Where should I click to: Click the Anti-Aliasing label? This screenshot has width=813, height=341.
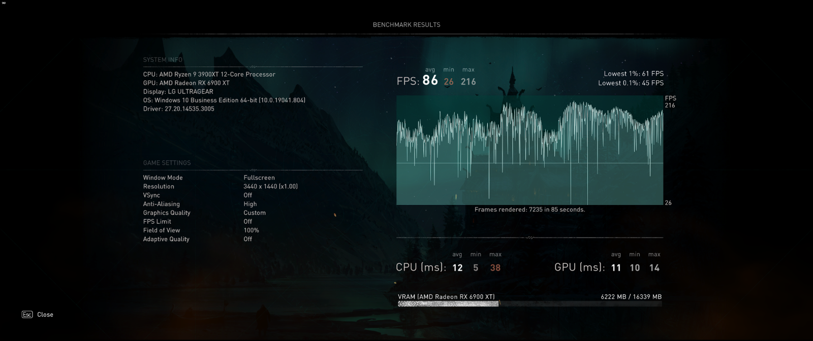point(162,204)
